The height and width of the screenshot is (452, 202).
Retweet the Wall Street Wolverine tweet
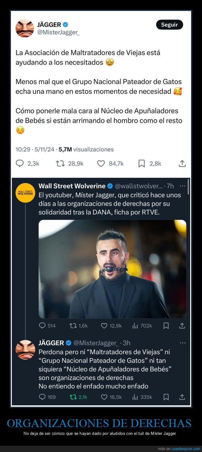tap(73, 326)
